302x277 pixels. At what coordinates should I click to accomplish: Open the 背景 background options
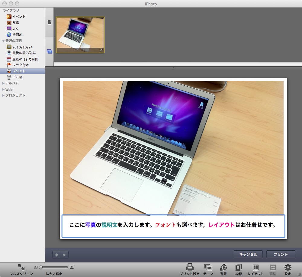223,267
